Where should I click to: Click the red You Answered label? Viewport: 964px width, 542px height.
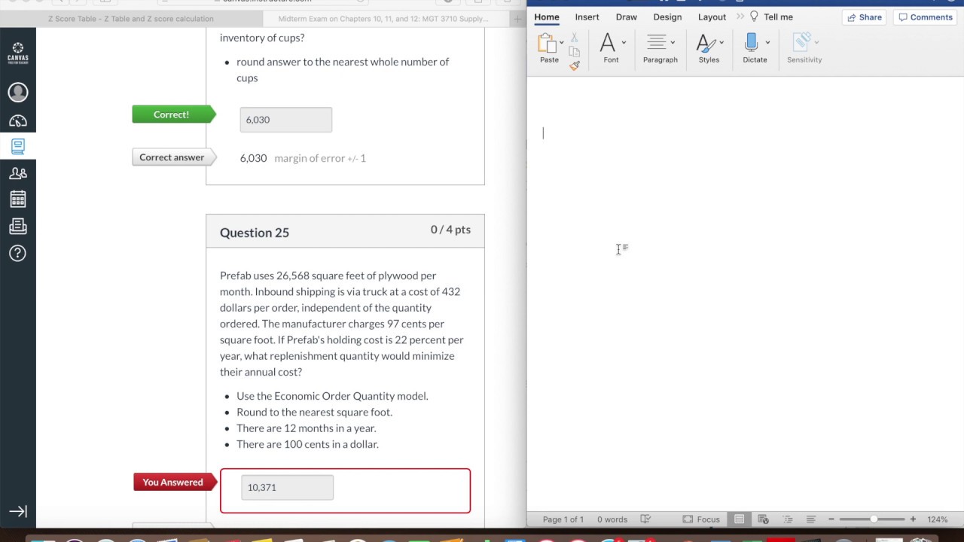[175, 482]
